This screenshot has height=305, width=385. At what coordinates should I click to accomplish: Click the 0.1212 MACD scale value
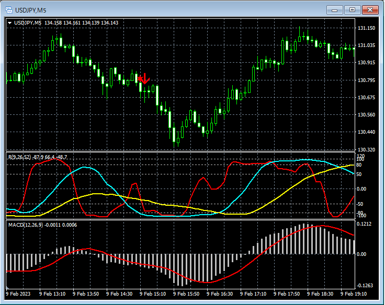[x=365, y=224]
